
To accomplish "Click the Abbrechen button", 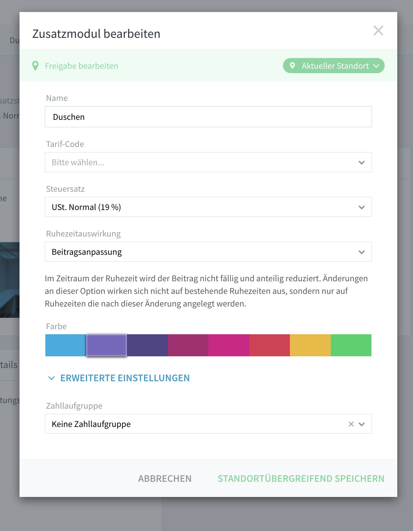I will coord(165,478).
